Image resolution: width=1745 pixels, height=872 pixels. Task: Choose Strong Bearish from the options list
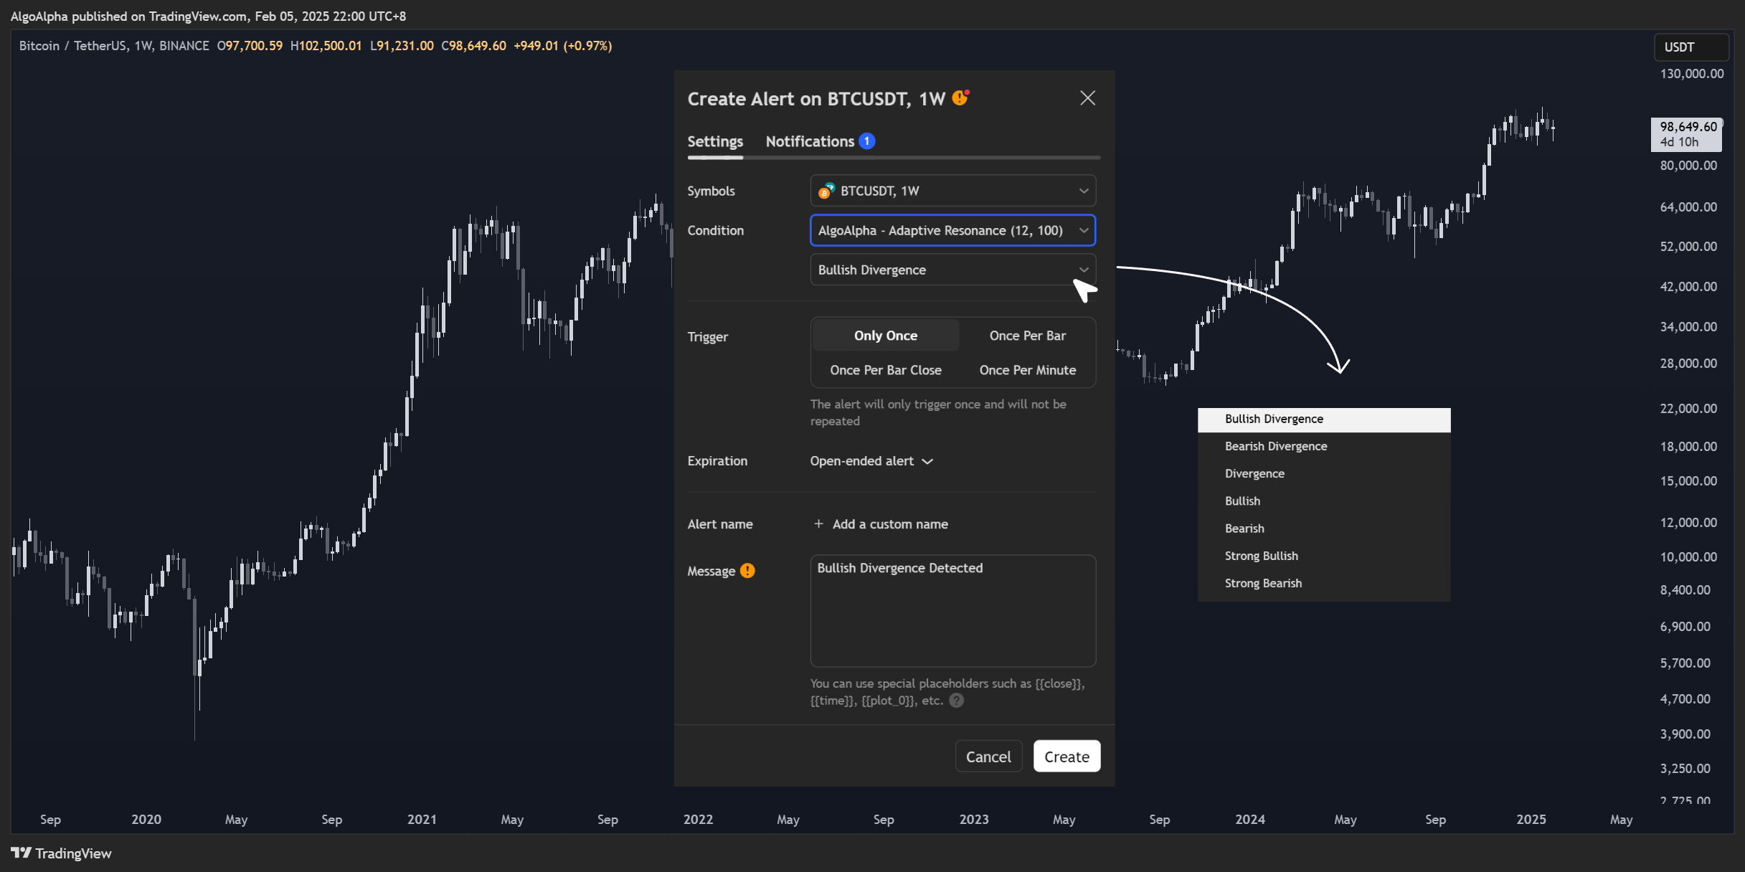click(1324, 583)
